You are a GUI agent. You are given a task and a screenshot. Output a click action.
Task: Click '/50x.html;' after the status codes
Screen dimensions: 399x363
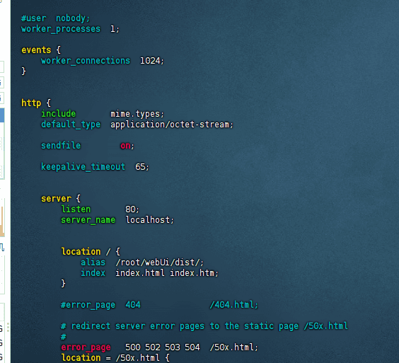click(234, 347)
